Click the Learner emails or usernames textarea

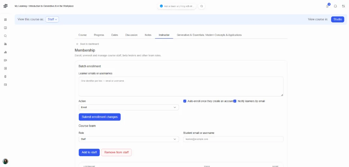(181, 87)
